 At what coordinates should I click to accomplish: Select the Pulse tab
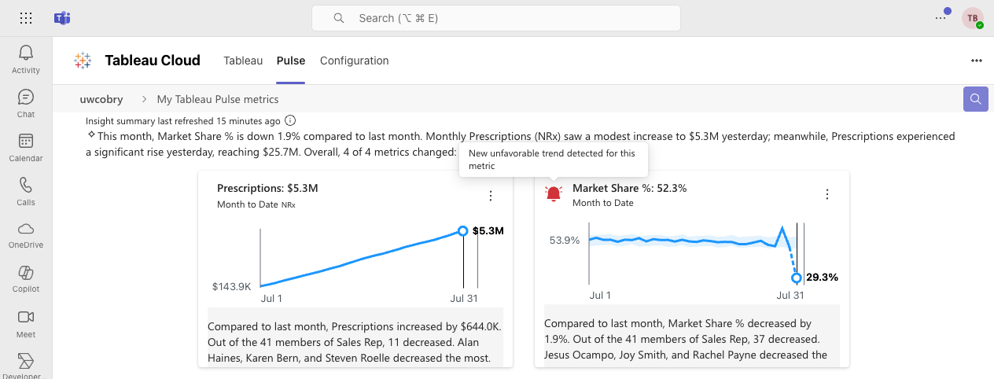tap(291, 61)
